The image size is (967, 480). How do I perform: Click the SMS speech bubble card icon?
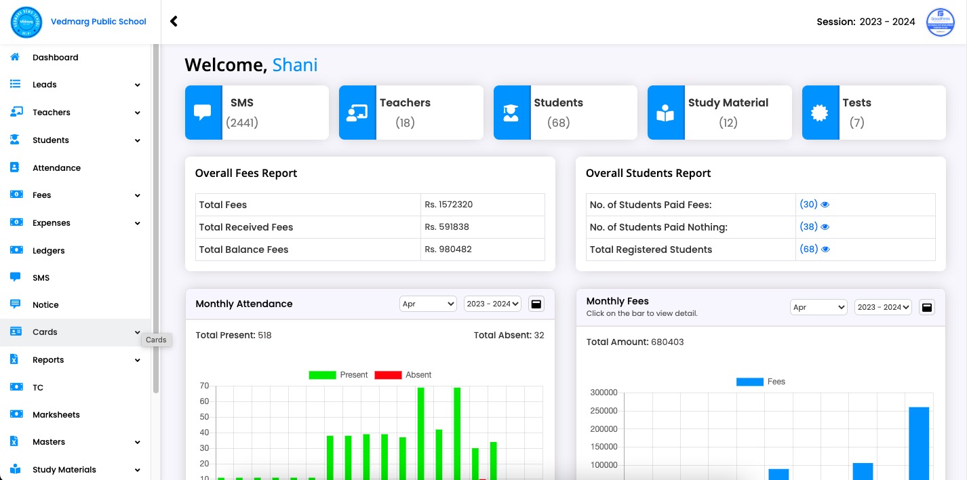click(x=203, y=113)
